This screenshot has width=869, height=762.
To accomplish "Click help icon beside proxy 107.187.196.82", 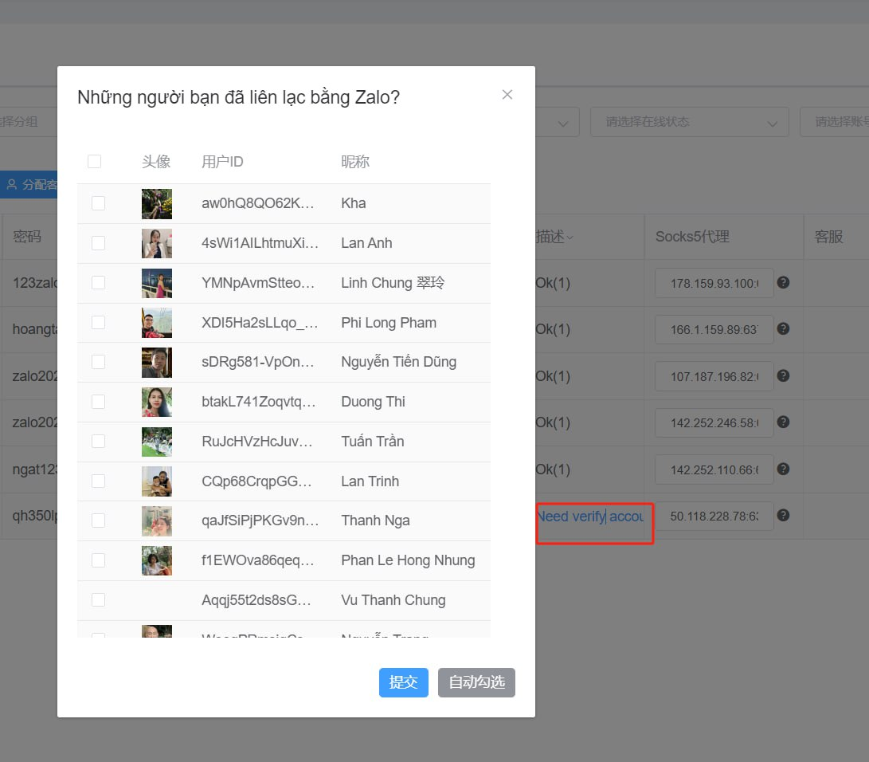I will [783, 375].
